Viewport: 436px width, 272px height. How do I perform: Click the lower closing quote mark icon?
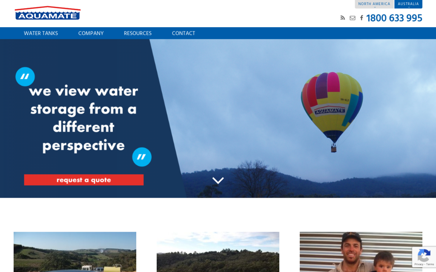pyautogui.click(x=142, y=157)
